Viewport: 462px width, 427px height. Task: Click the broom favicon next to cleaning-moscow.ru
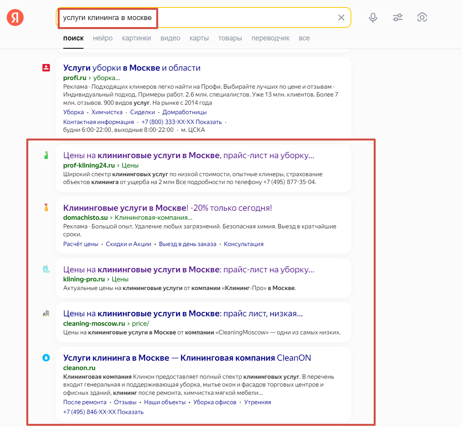tap(46, 313)
